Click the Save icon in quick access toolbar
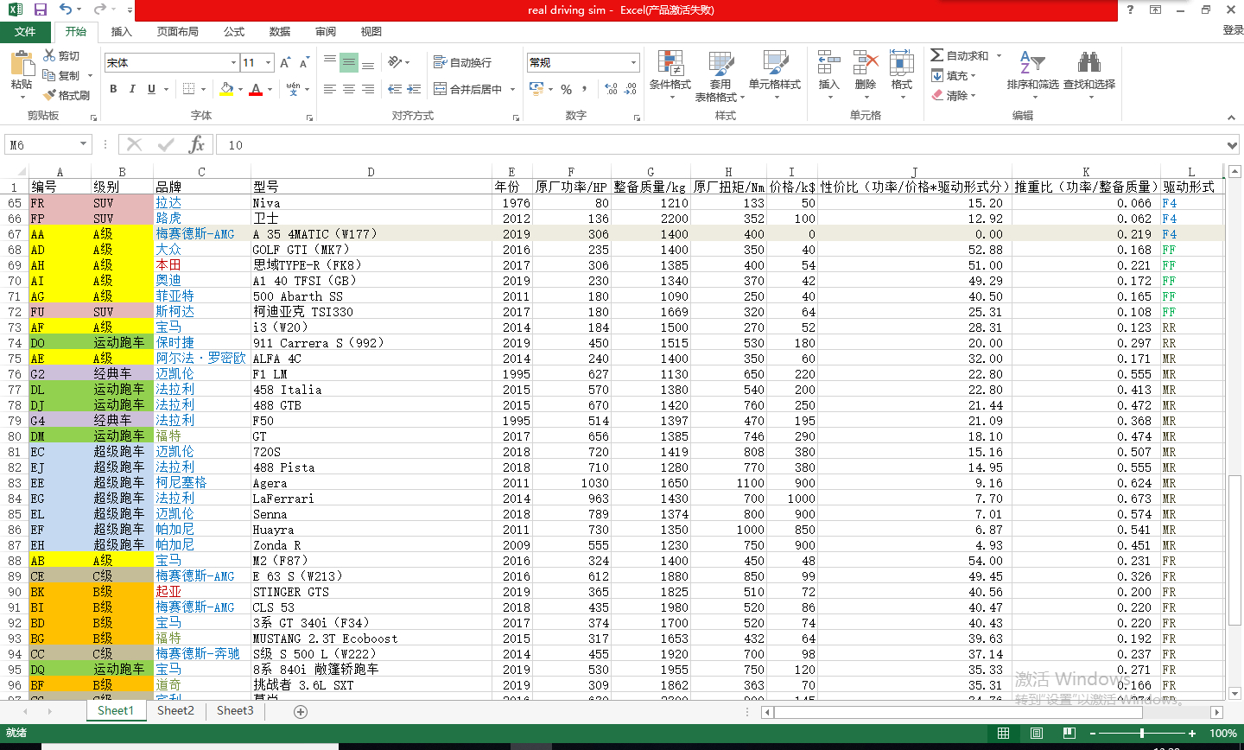1244x750 pixels. point(41,10)
